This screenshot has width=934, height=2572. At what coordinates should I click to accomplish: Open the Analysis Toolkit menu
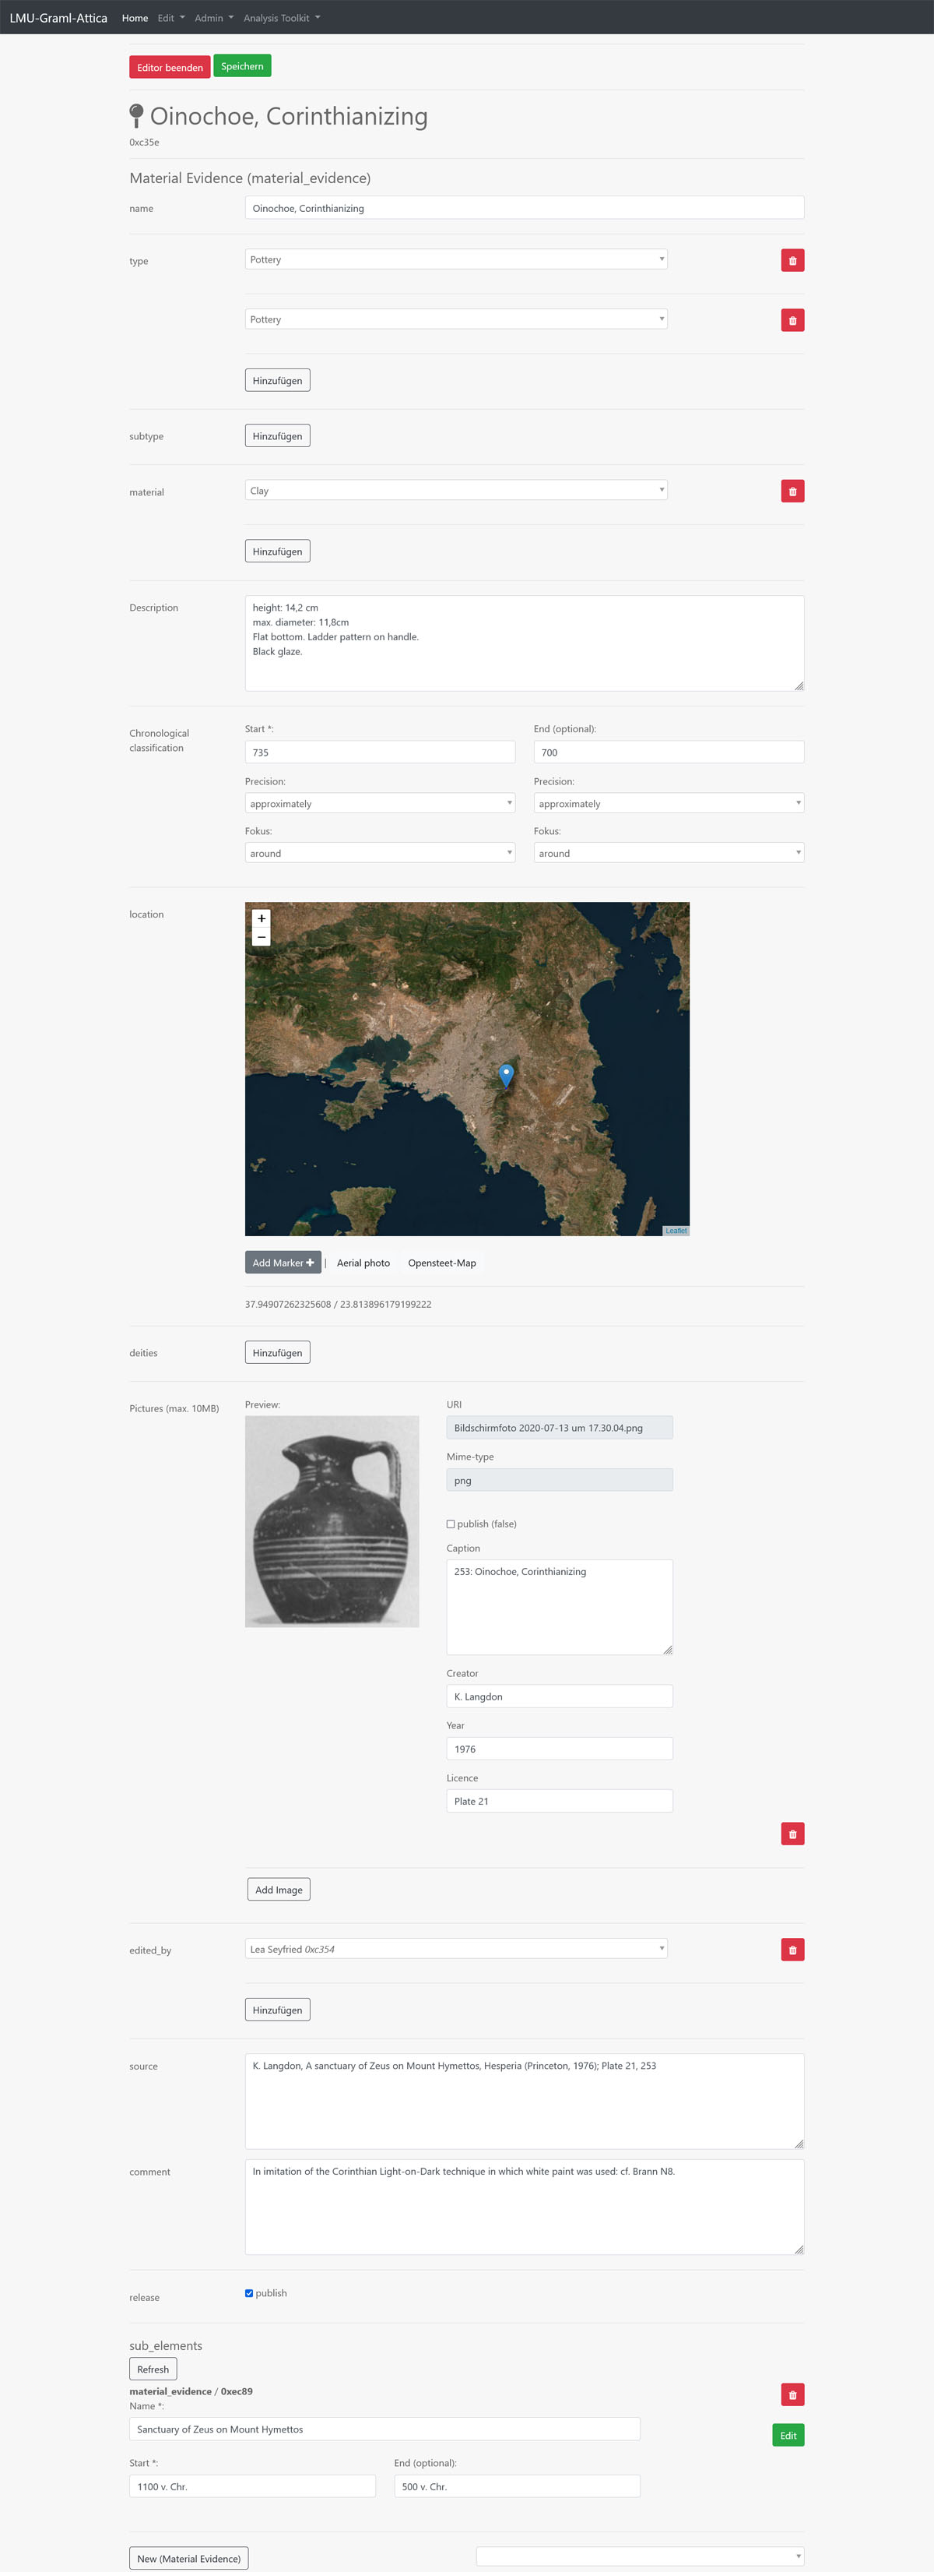[282, 18]
